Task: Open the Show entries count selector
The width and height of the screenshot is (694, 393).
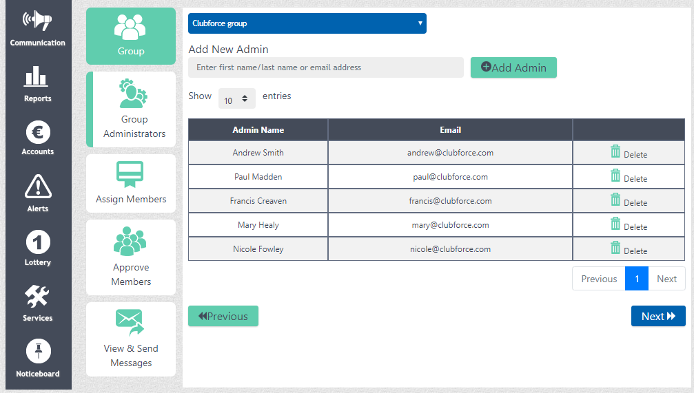Action: (x=236, y=99)
